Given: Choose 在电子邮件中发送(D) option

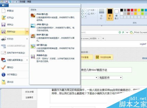Looking at the screenshot, I should pos(14,53).
